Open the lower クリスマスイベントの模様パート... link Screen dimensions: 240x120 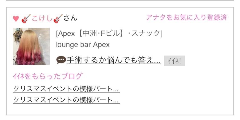66,100
